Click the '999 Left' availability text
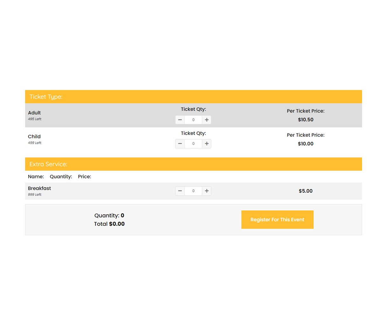Image resolution: width=388 pixels, height=323 pixels. pyautogui.click(x=35, y=195)
